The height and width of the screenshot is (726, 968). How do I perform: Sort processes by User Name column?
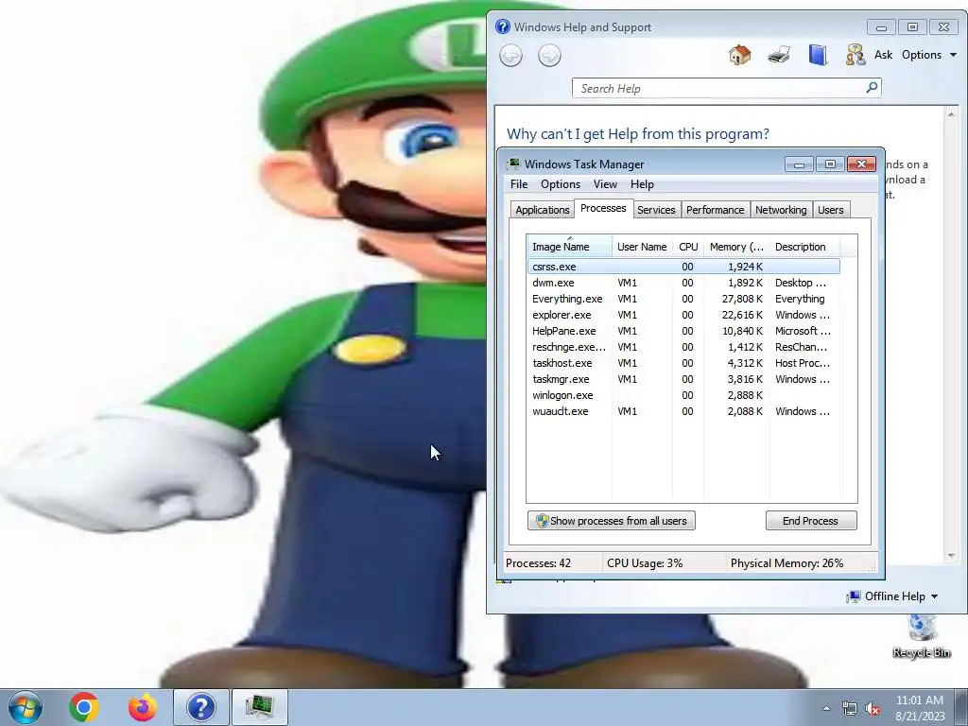[642, 247]
